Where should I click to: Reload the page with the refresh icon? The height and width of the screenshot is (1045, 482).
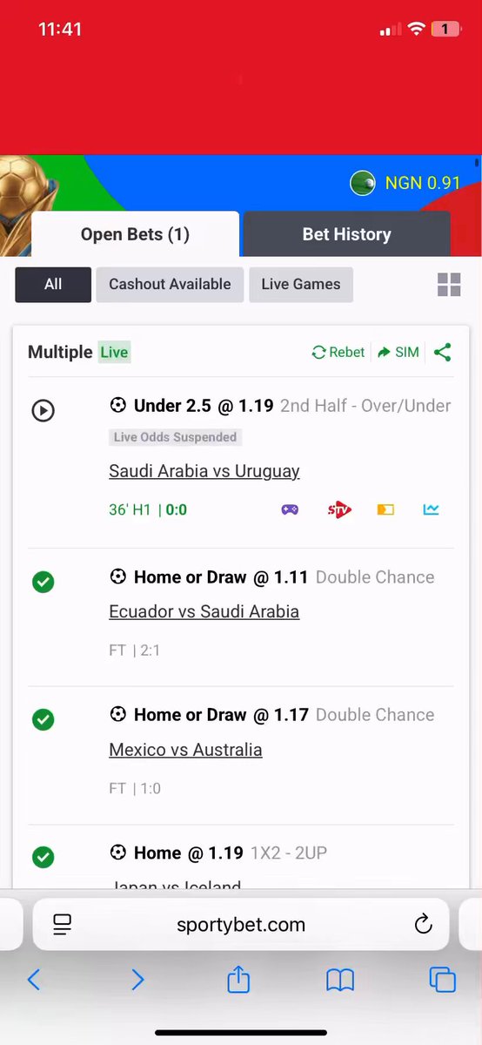423,924
